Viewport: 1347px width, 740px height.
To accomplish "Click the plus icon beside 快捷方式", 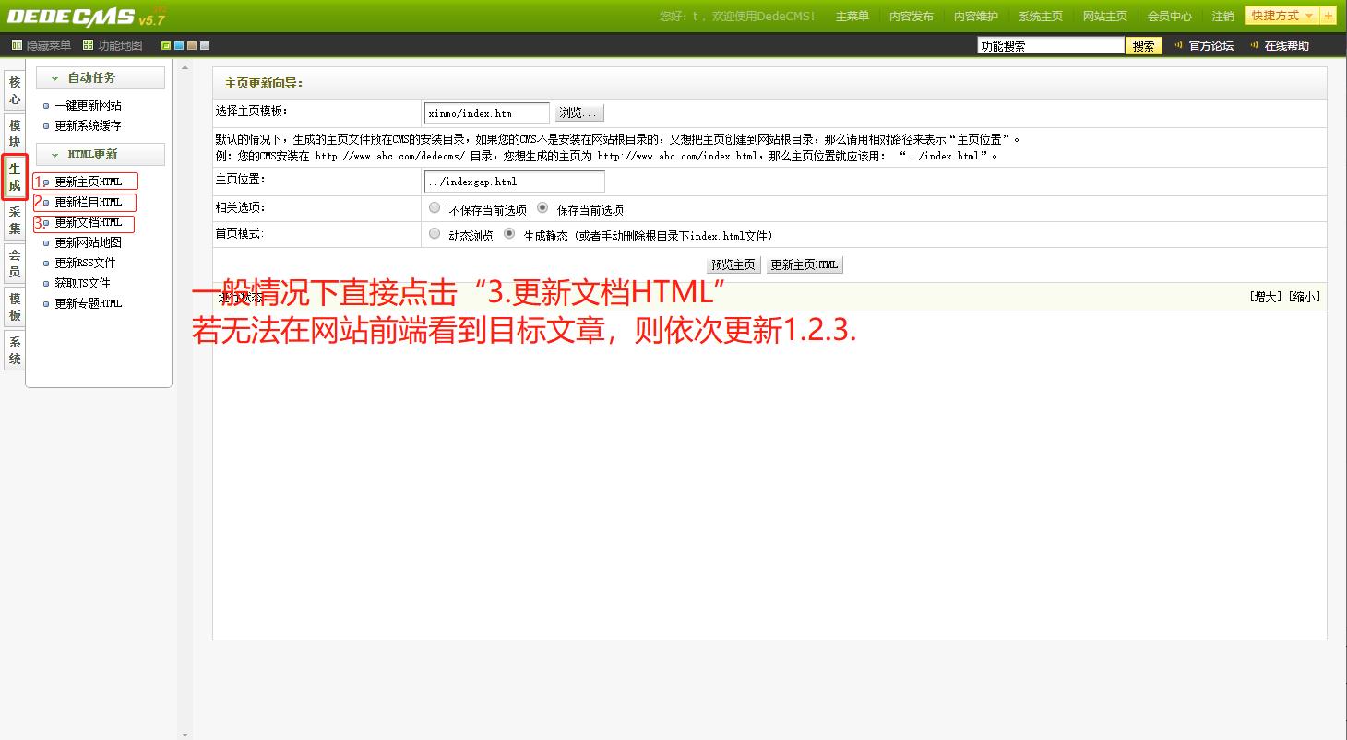I will [x=1329, y=16].
